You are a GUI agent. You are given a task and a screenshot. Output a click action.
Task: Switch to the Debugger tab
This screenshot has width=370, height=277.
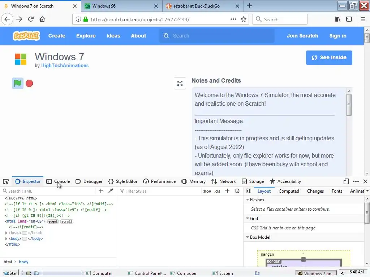click(89, 181)
